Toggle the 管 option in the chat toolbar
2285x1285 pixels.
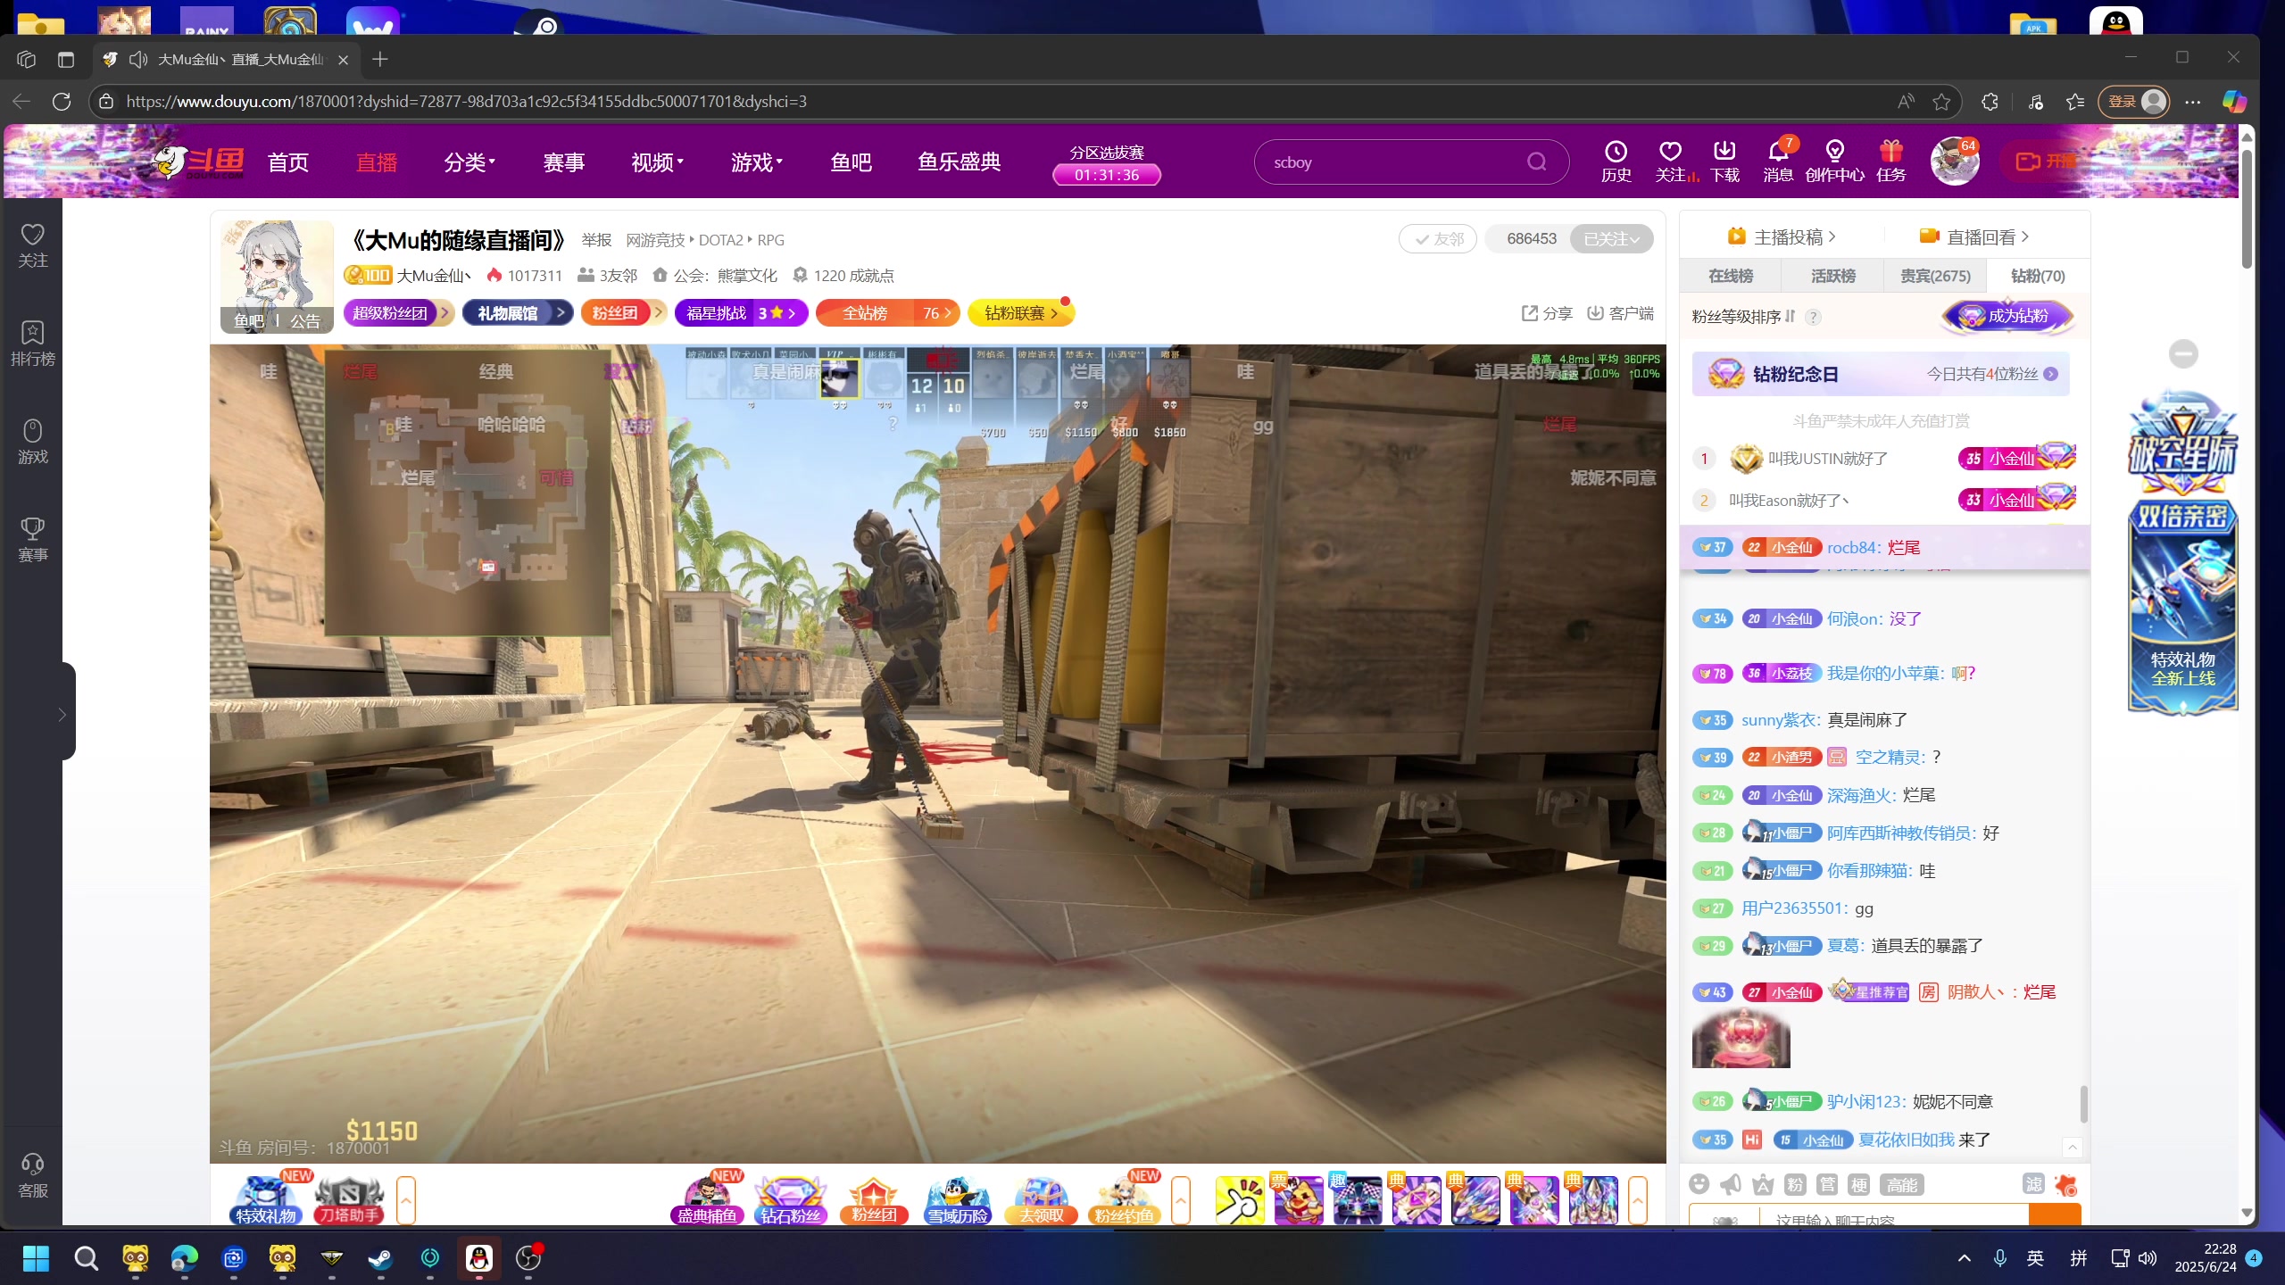click(1827, 1184)
